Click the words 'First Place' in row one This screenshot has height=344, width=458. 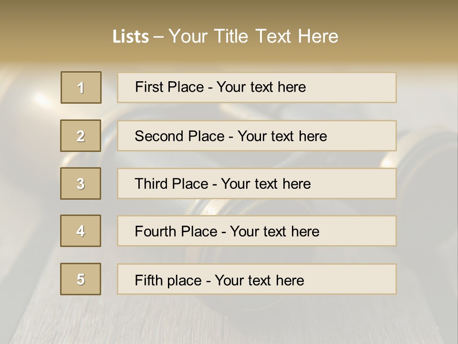169,87
